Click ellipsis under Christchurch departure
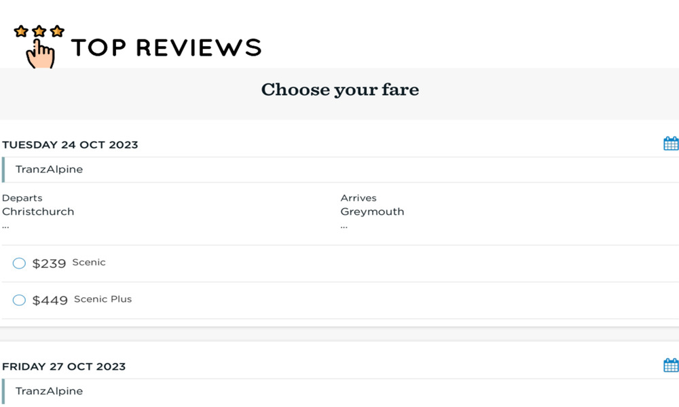 tap(5, 226)
